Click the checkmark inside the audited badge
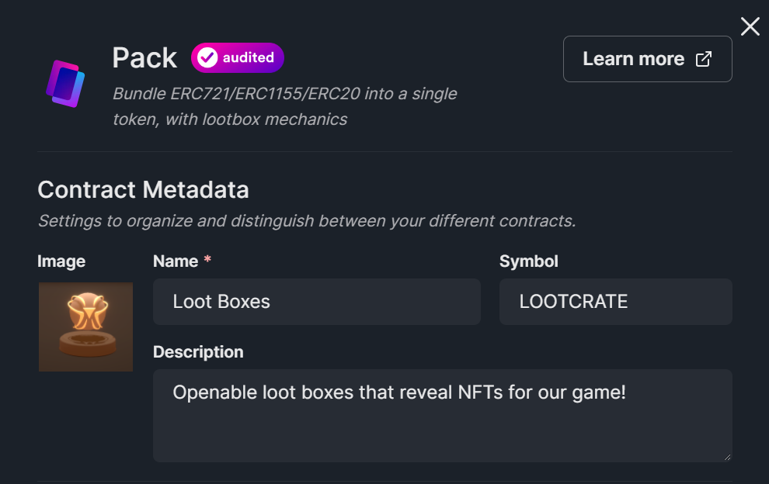769x484 pixels. (x=208, y=57)
